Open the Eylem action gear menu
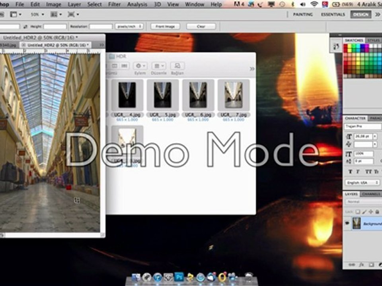Screen dimensions: 382x286 point(140,66)
